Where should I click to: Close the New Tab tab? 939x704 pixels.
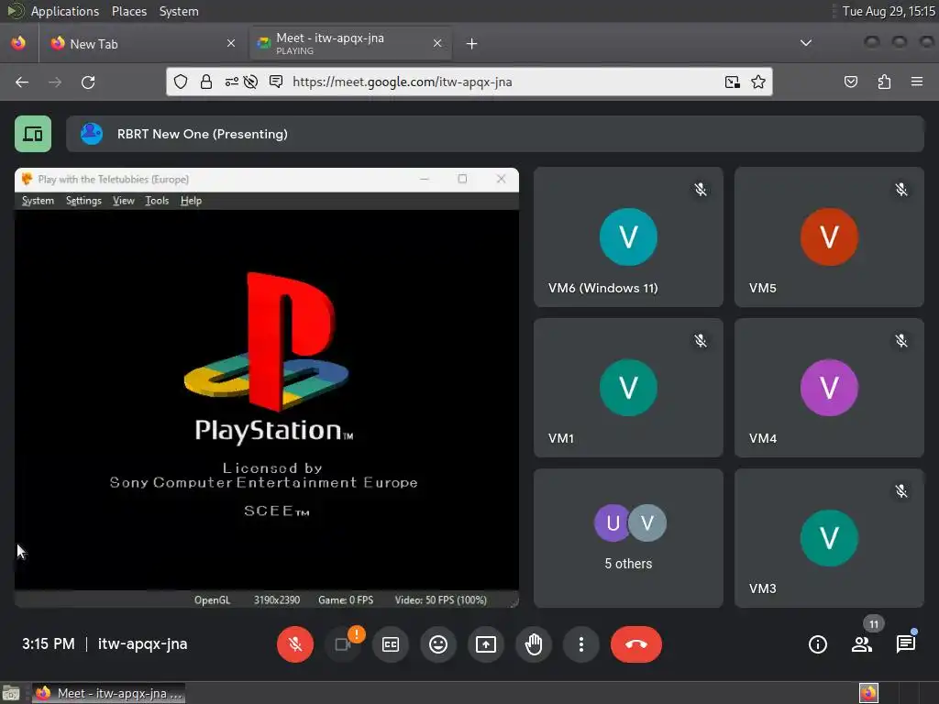tap(231, 43)
